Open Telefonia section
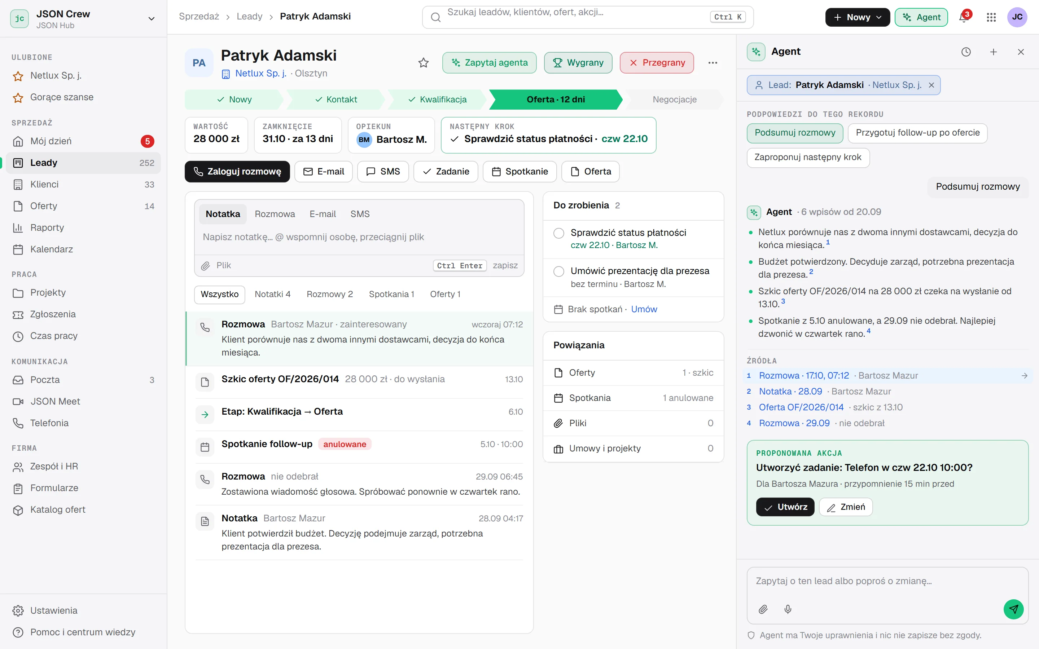 (x=83, y=423)
